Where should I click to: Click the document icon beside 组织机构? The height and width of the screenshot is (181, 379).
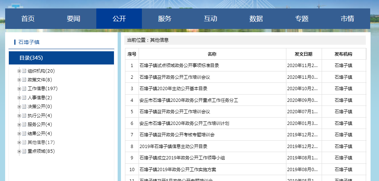(x=24, y=71)
